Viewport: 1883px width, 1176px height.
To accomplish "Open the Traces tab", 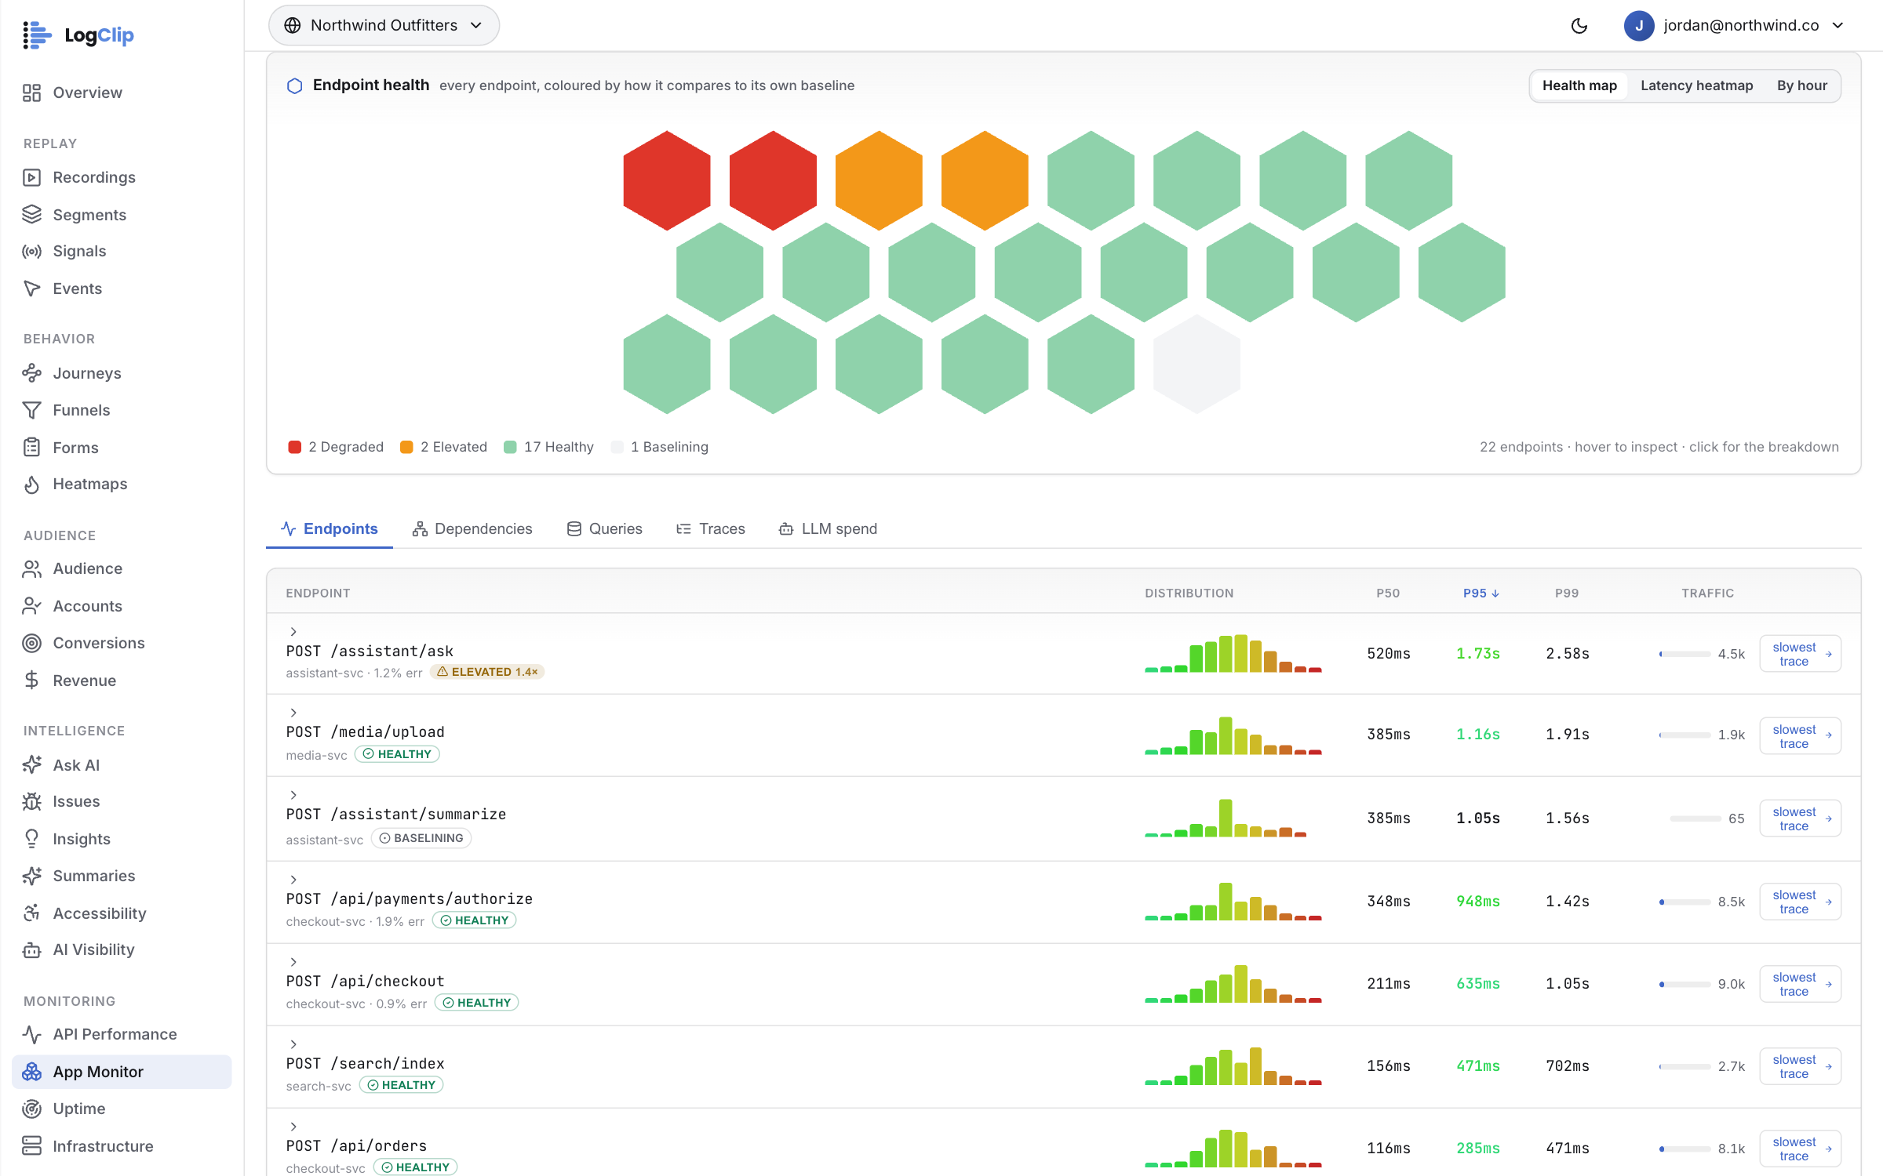I will (x=711, y=528).
